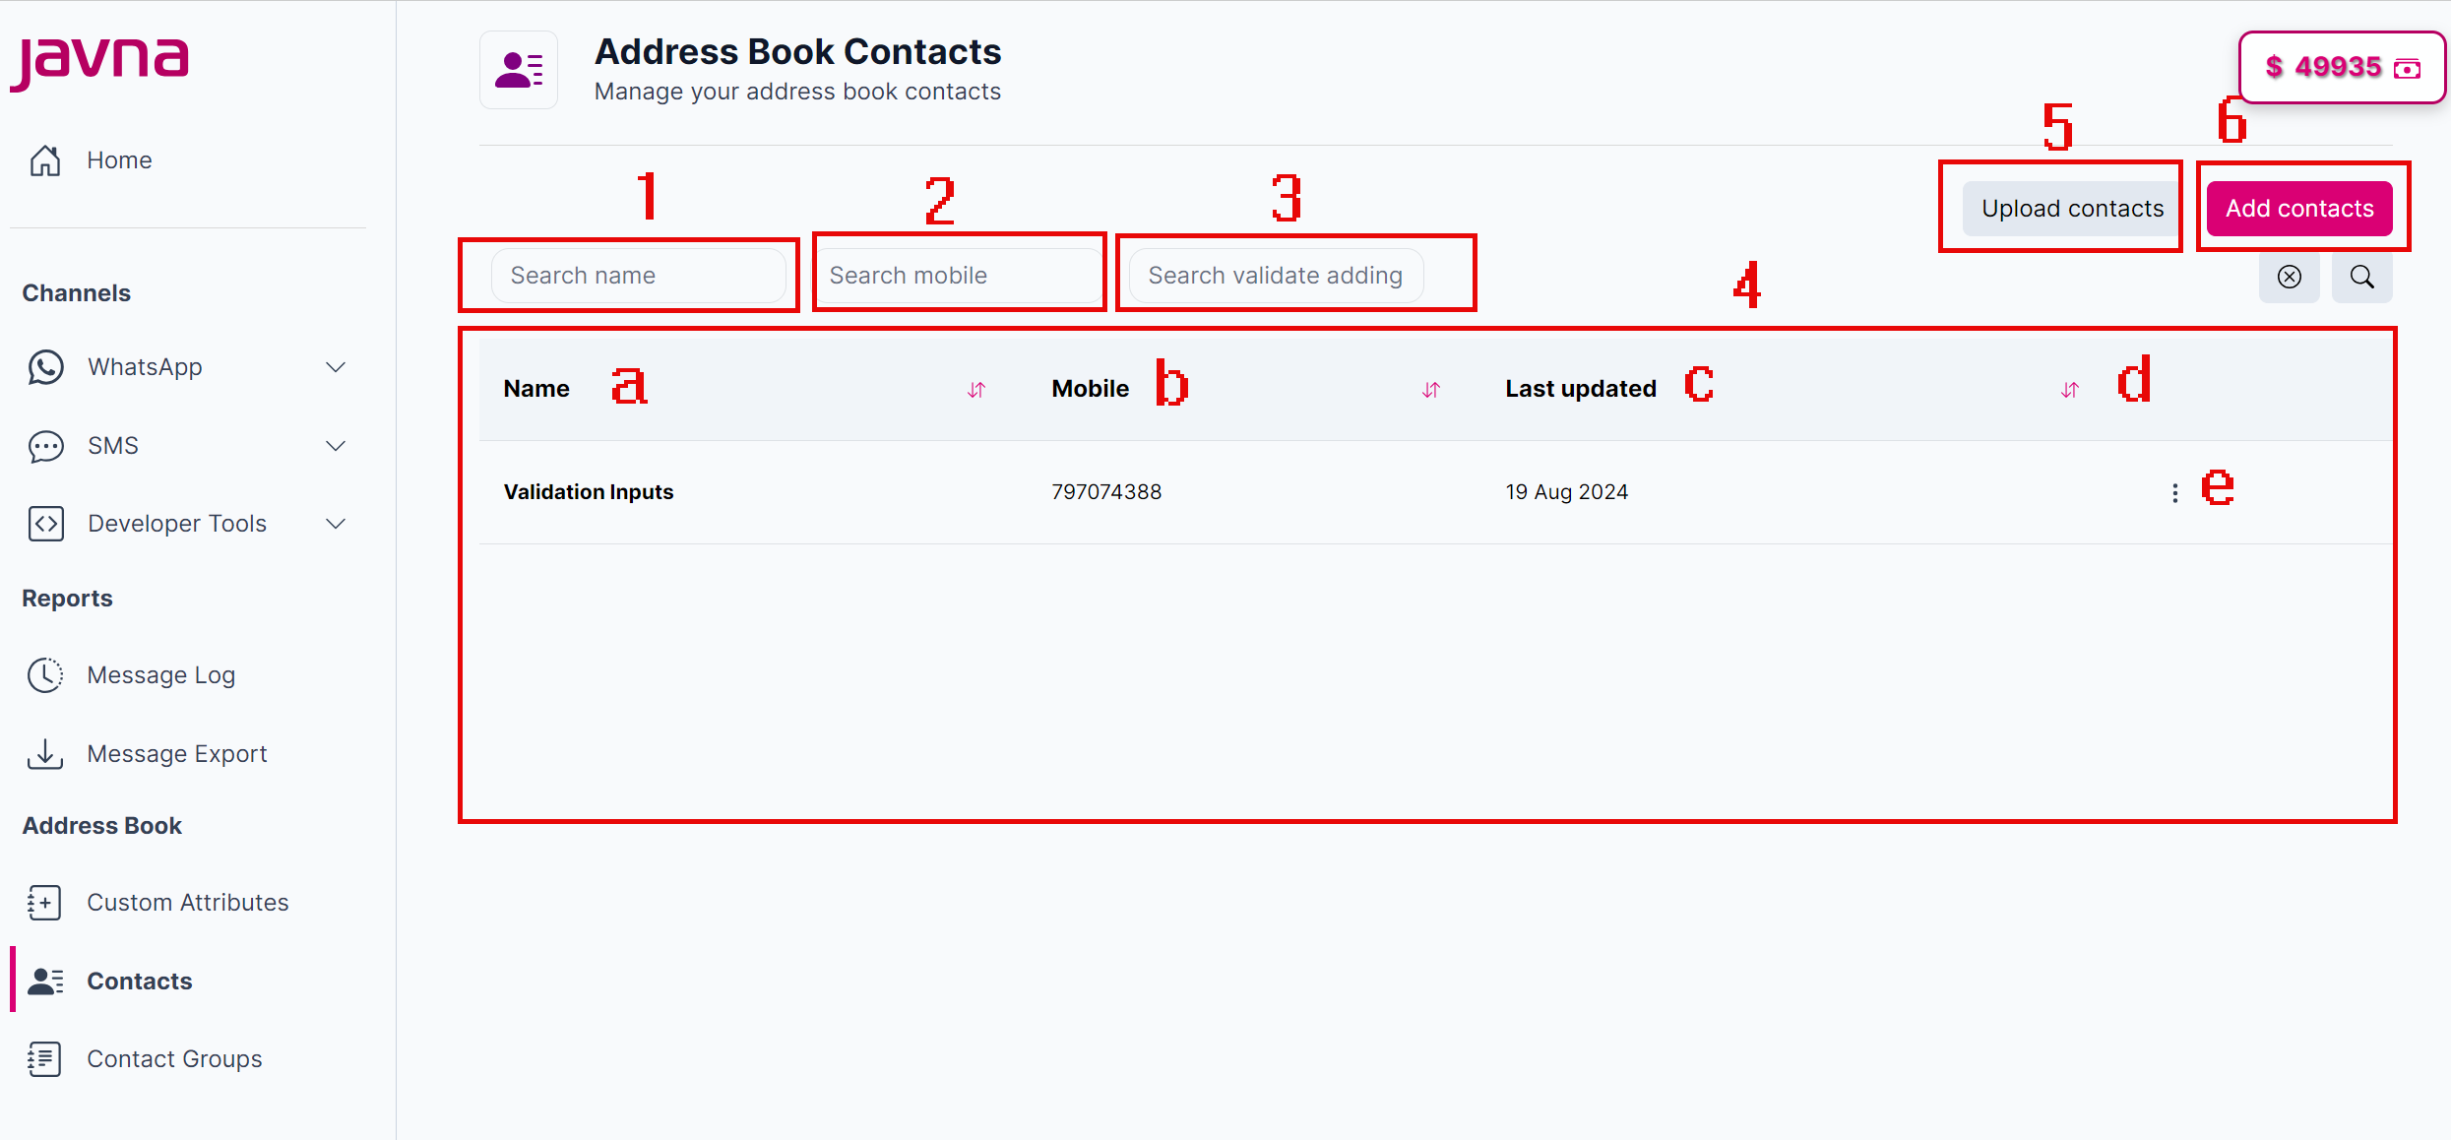2451x1140 pixels.
Task: Click the Search name input field
Action: tap(642, 275)
